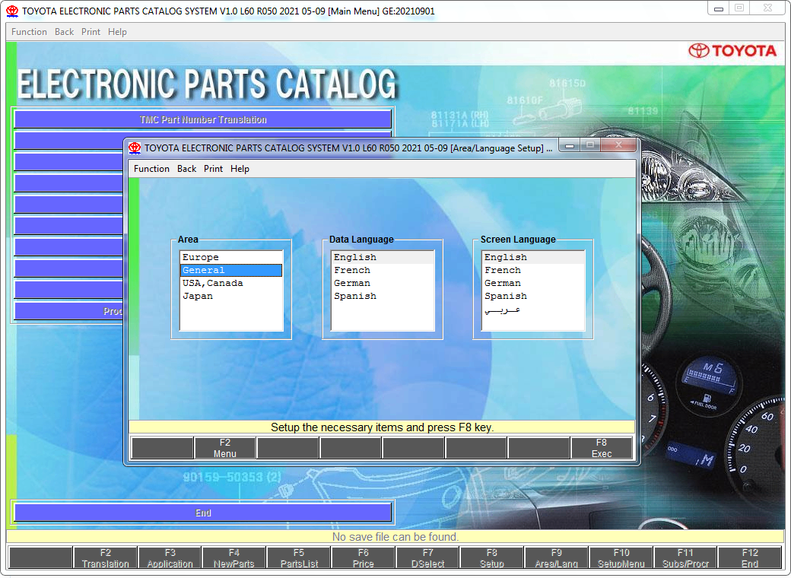Viewport: 791px width, 578px height.
Task: Choose English as Screen Language
Action: coord(533,257)
